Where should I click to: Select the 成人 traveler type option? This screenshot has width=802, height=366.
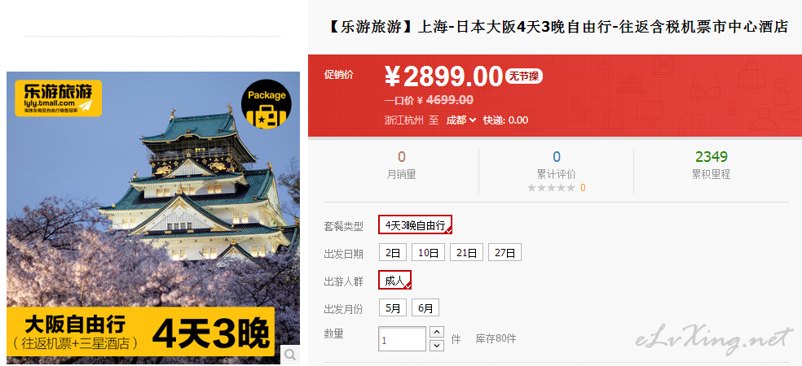(394, 280)
